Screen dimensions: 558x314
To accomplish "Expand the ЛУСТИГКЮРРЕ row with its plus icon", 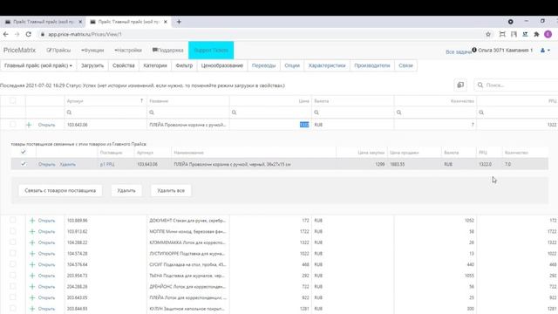I will 32,254.
